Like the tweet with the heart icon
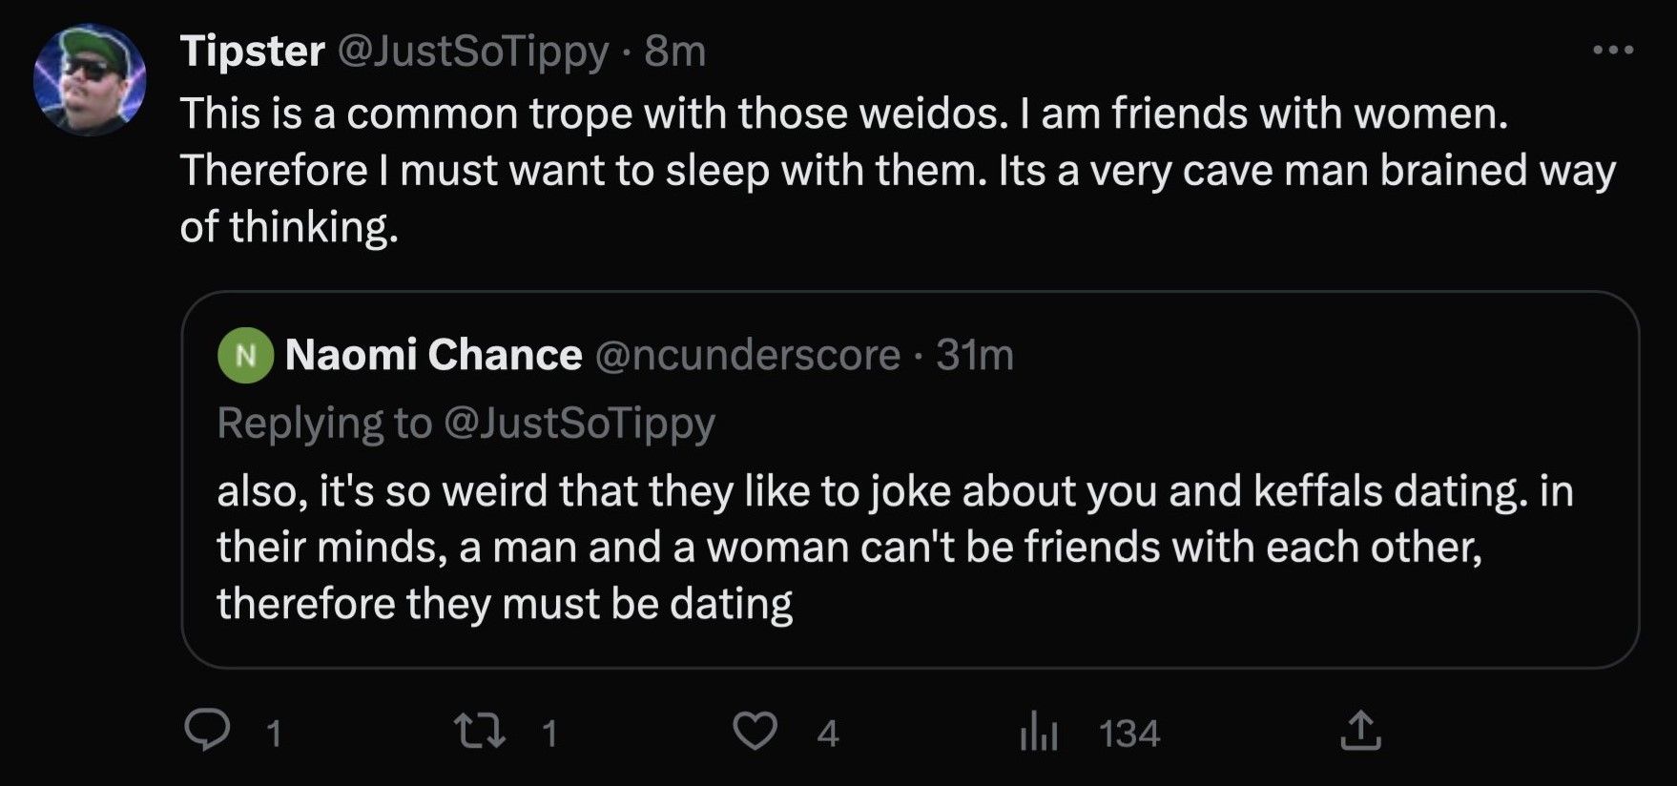This screenshot has height=786, width=1677. (x=755, y=732)
